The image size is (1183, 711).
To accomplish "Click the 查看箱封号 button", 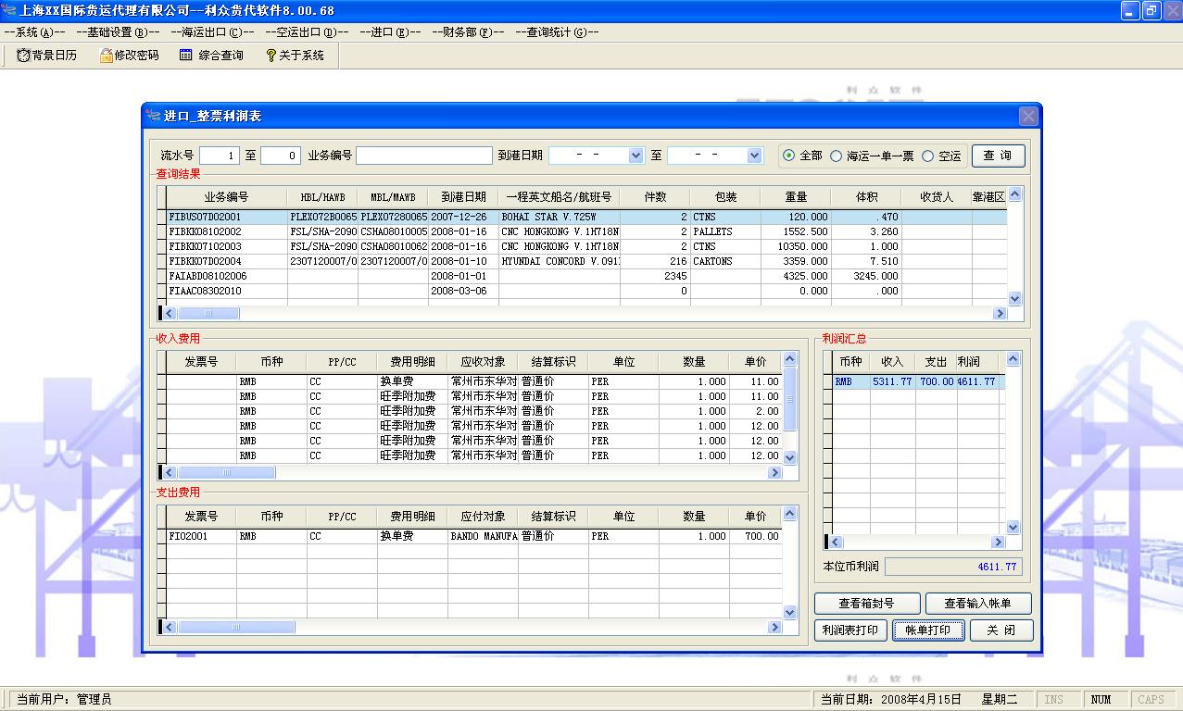I will 867,604.
